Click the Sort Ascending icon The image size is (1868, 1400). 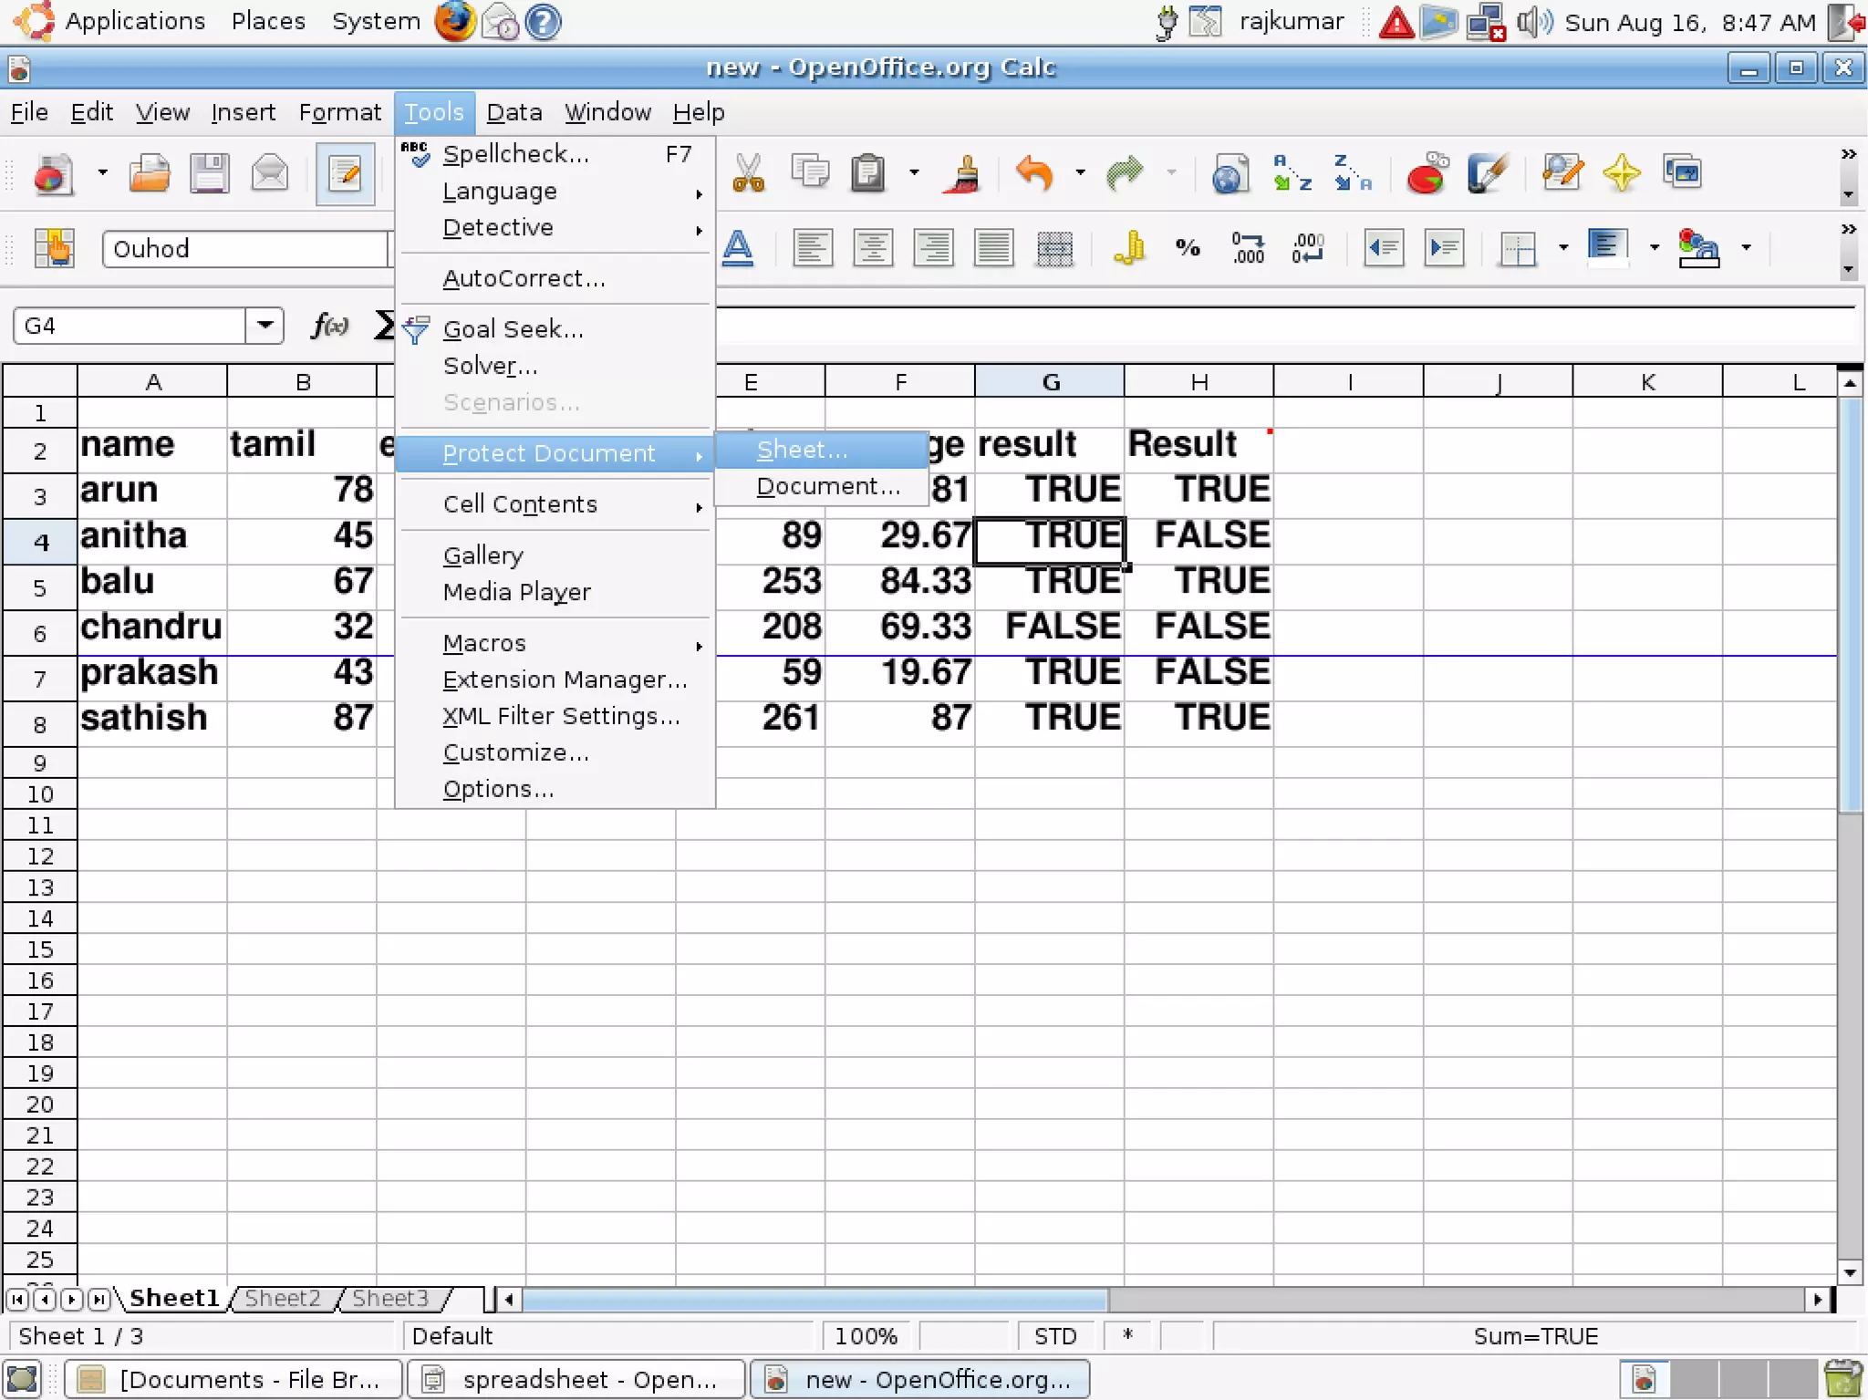[1292, 173]
